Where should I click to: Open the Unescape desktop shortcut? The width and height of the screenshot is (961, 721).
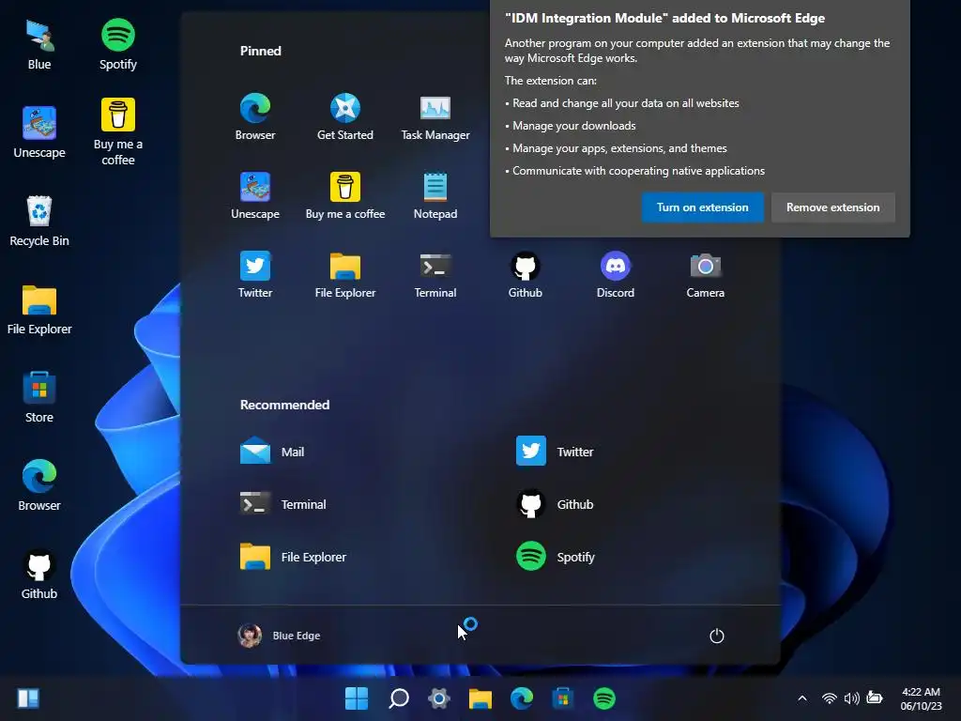(39, 132)
